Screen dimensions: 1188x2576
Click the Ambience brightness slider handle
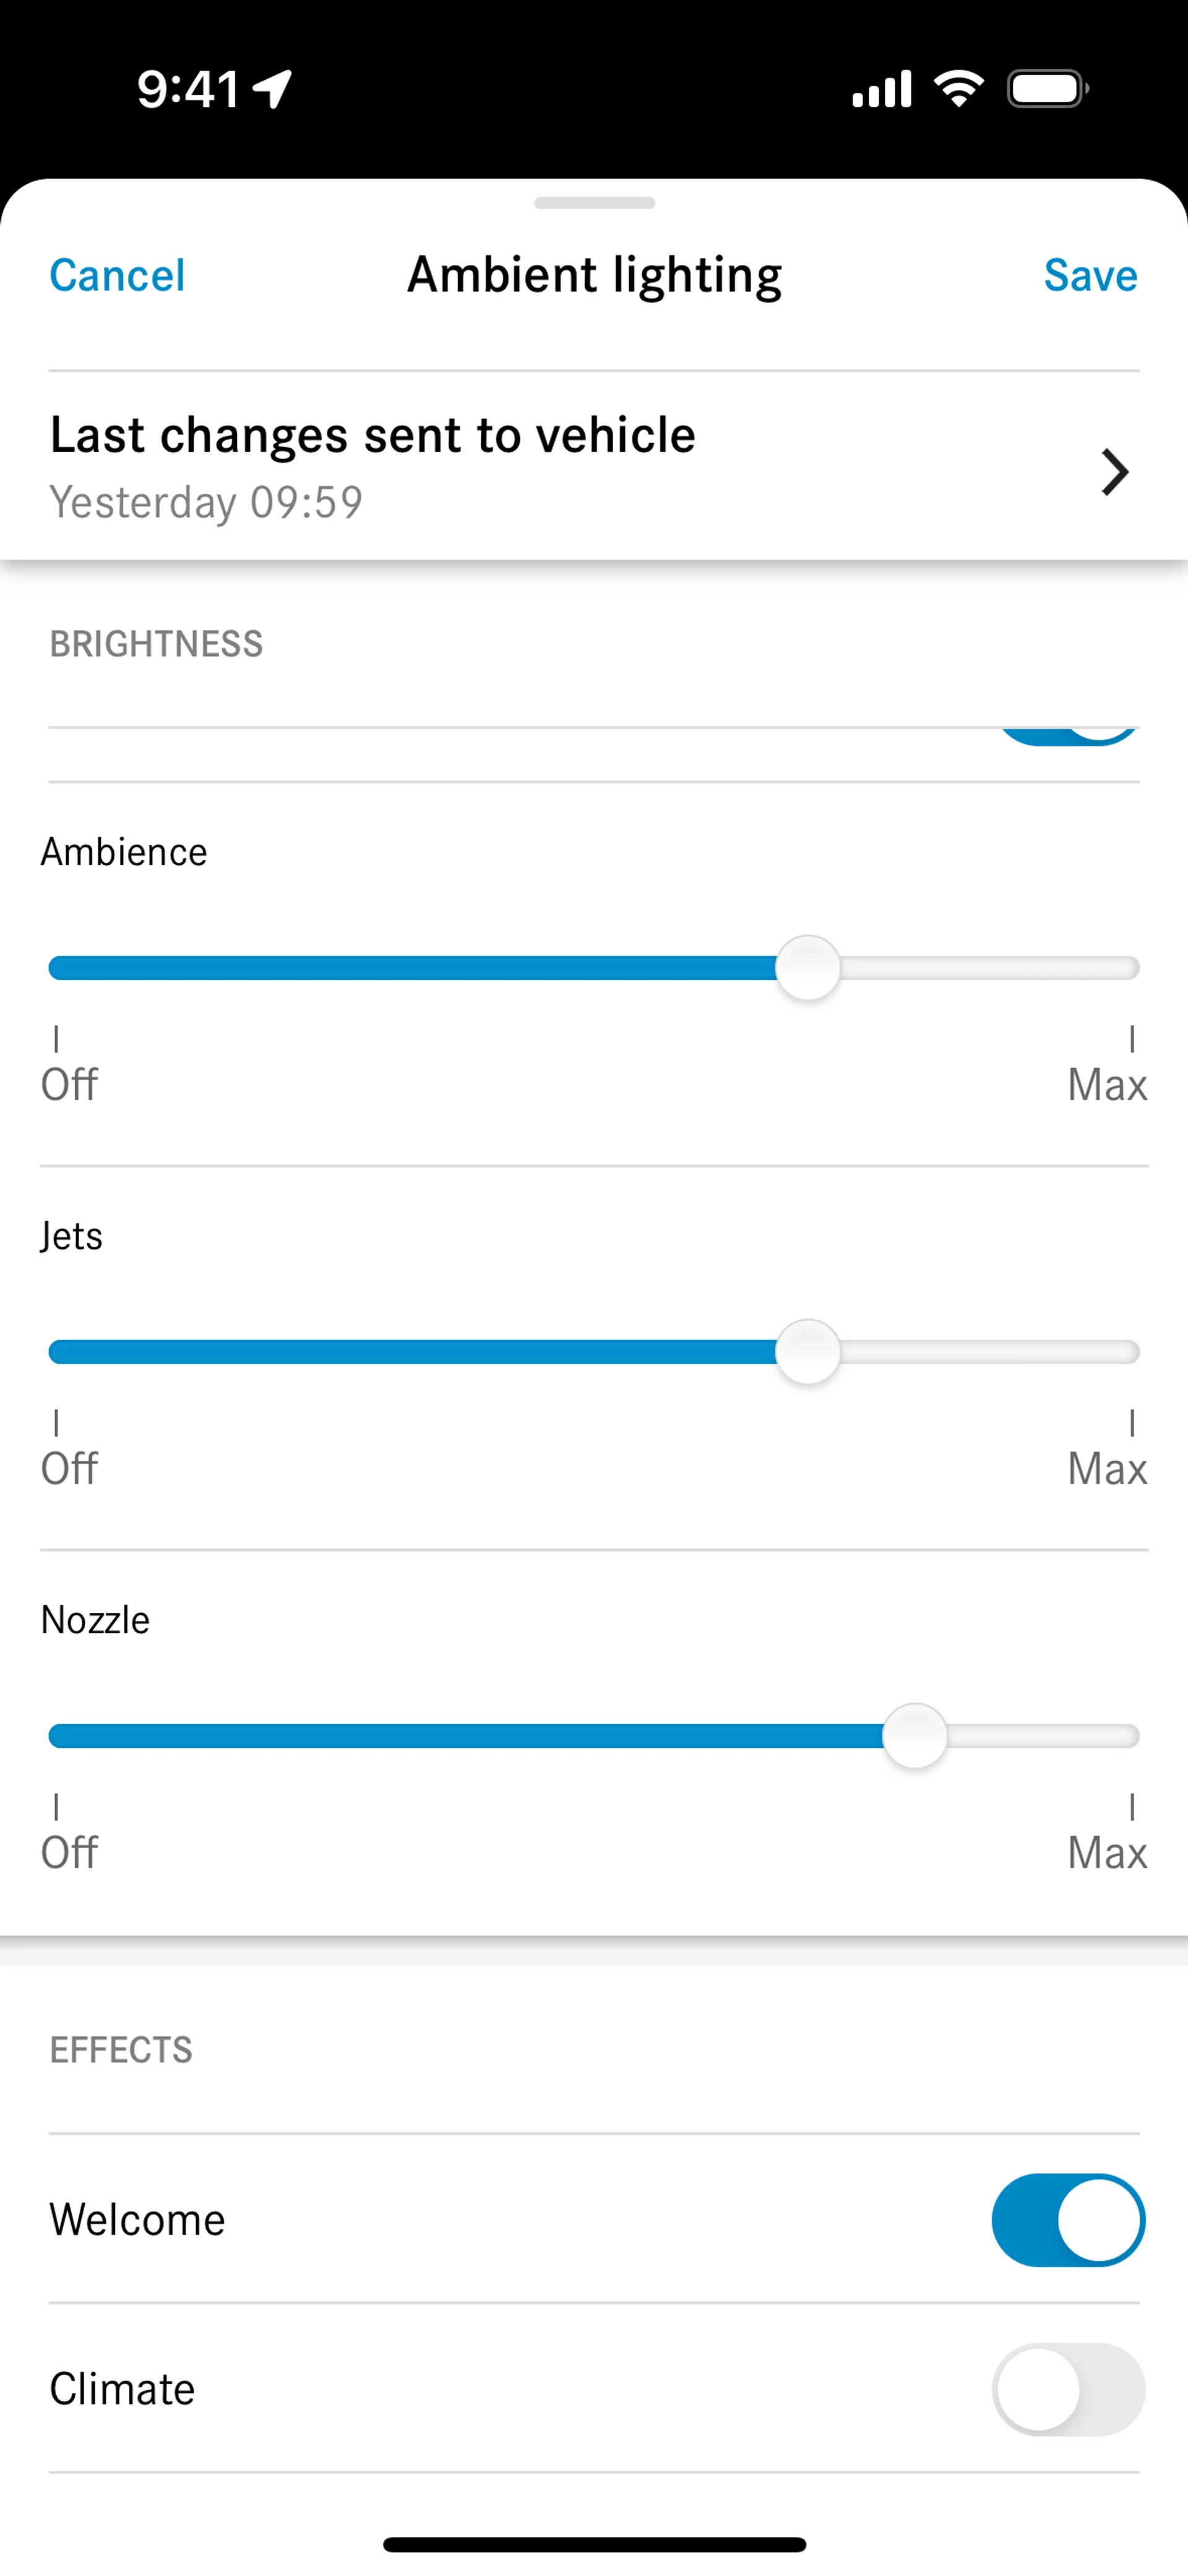click(808, 968)
